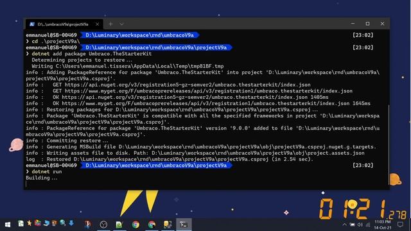The image size is (411, 231).
Task: Click the 'Building ...' output line
Action: 41,178
